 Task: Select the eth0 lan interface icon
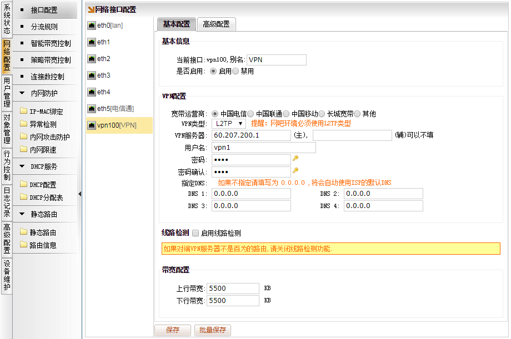coord(92,26)
